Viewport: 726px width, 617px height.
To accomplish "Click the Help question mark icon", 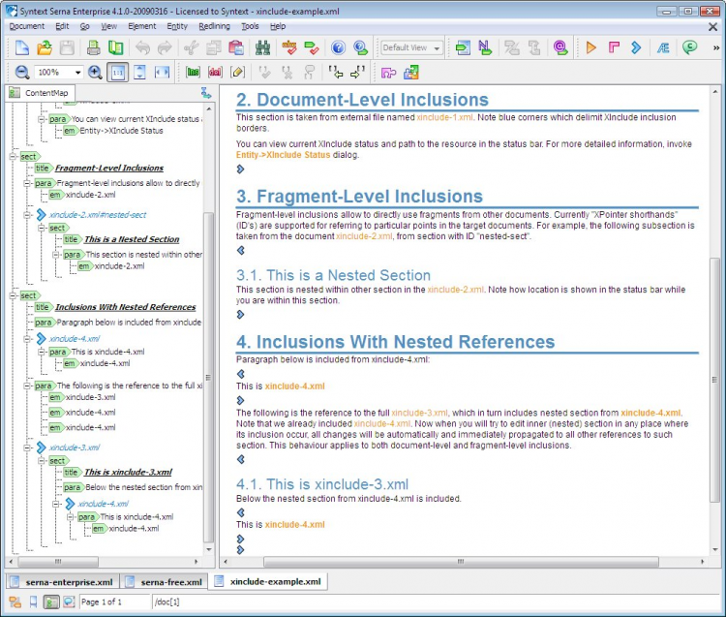I will (338, 47).
